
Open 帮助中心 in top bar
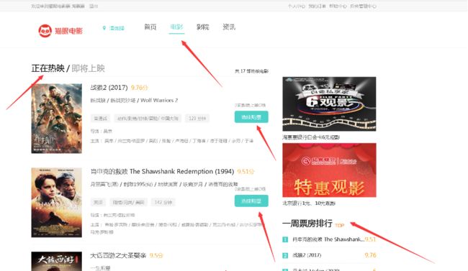pyautogui.click(x=338, y=6)
